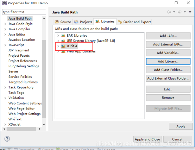
Task: Click the JUnit 4 library icon
Action: point(63,46)
